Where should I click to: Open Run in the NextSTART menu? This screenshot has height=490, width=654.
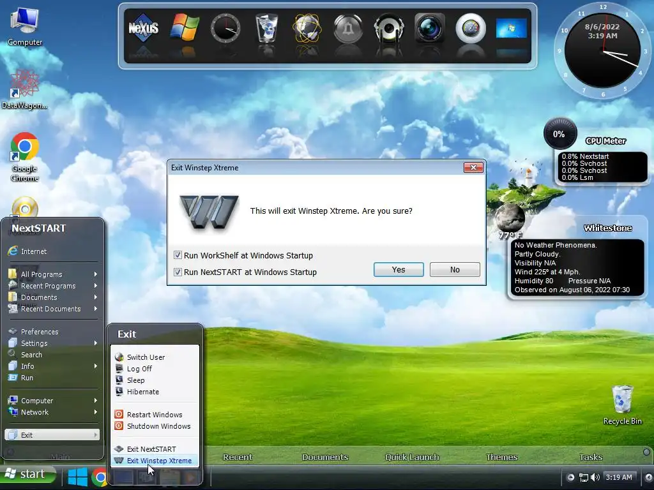(52, 378)
